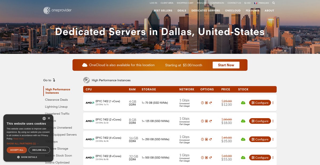Go to the Client Area

click(167, 3)
